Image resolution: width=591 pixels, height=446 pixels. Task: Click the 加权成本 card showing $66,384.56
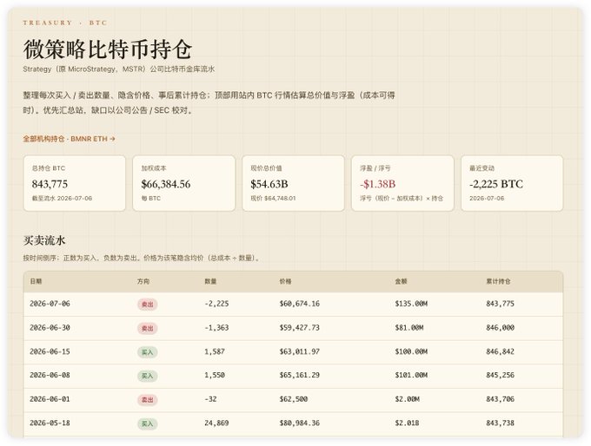pyautogui.click(x=184, y=183)
